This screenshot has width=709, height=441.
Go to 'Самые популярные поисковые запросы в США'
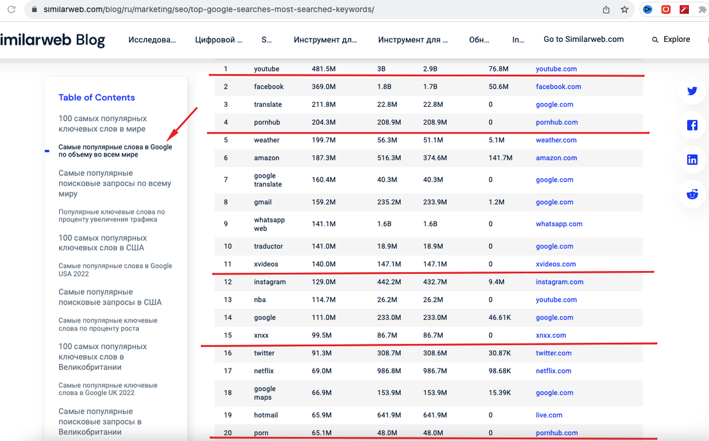110,297
